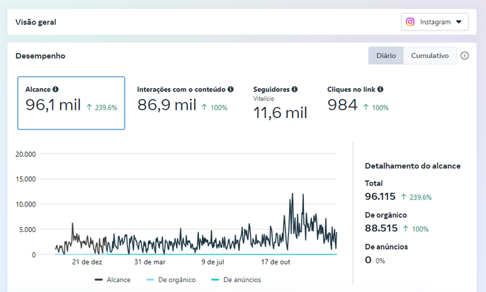Switch to Diário view
The height and width of the screenshot is (292, 486).
click(x=386, y=56)
